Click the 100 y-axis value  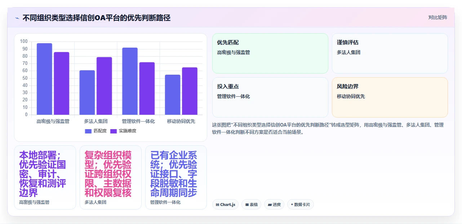point(24,41)
